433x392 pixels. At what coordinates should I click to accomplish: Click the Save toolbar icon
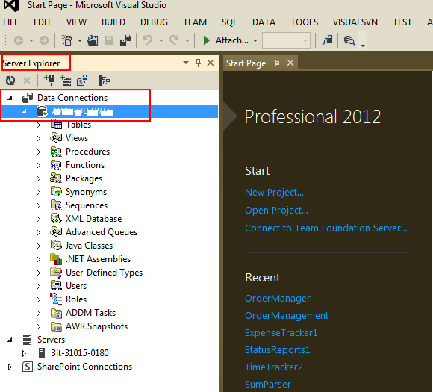point(109,40)
